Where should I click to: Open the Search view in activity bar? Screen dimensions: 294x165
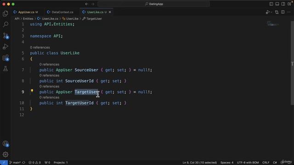click(6, 24)
